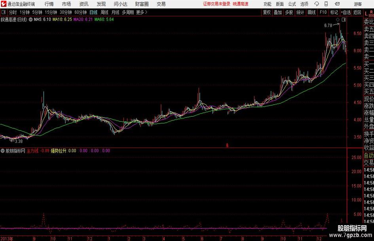The width and height of the screenshot is (374, 241).
Task: Click the panel layout icon near price 6.78
Action: point(344,20)
